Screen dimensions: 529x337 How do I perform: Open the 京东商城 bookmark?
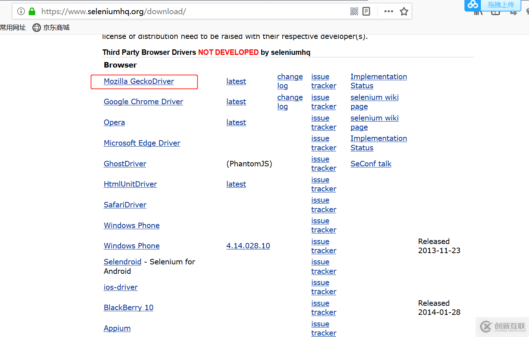click(x=51, y=28)
